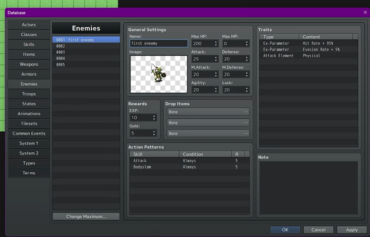
Task: Select the Bodyslam action pattern row
Action: click(188, 167)
